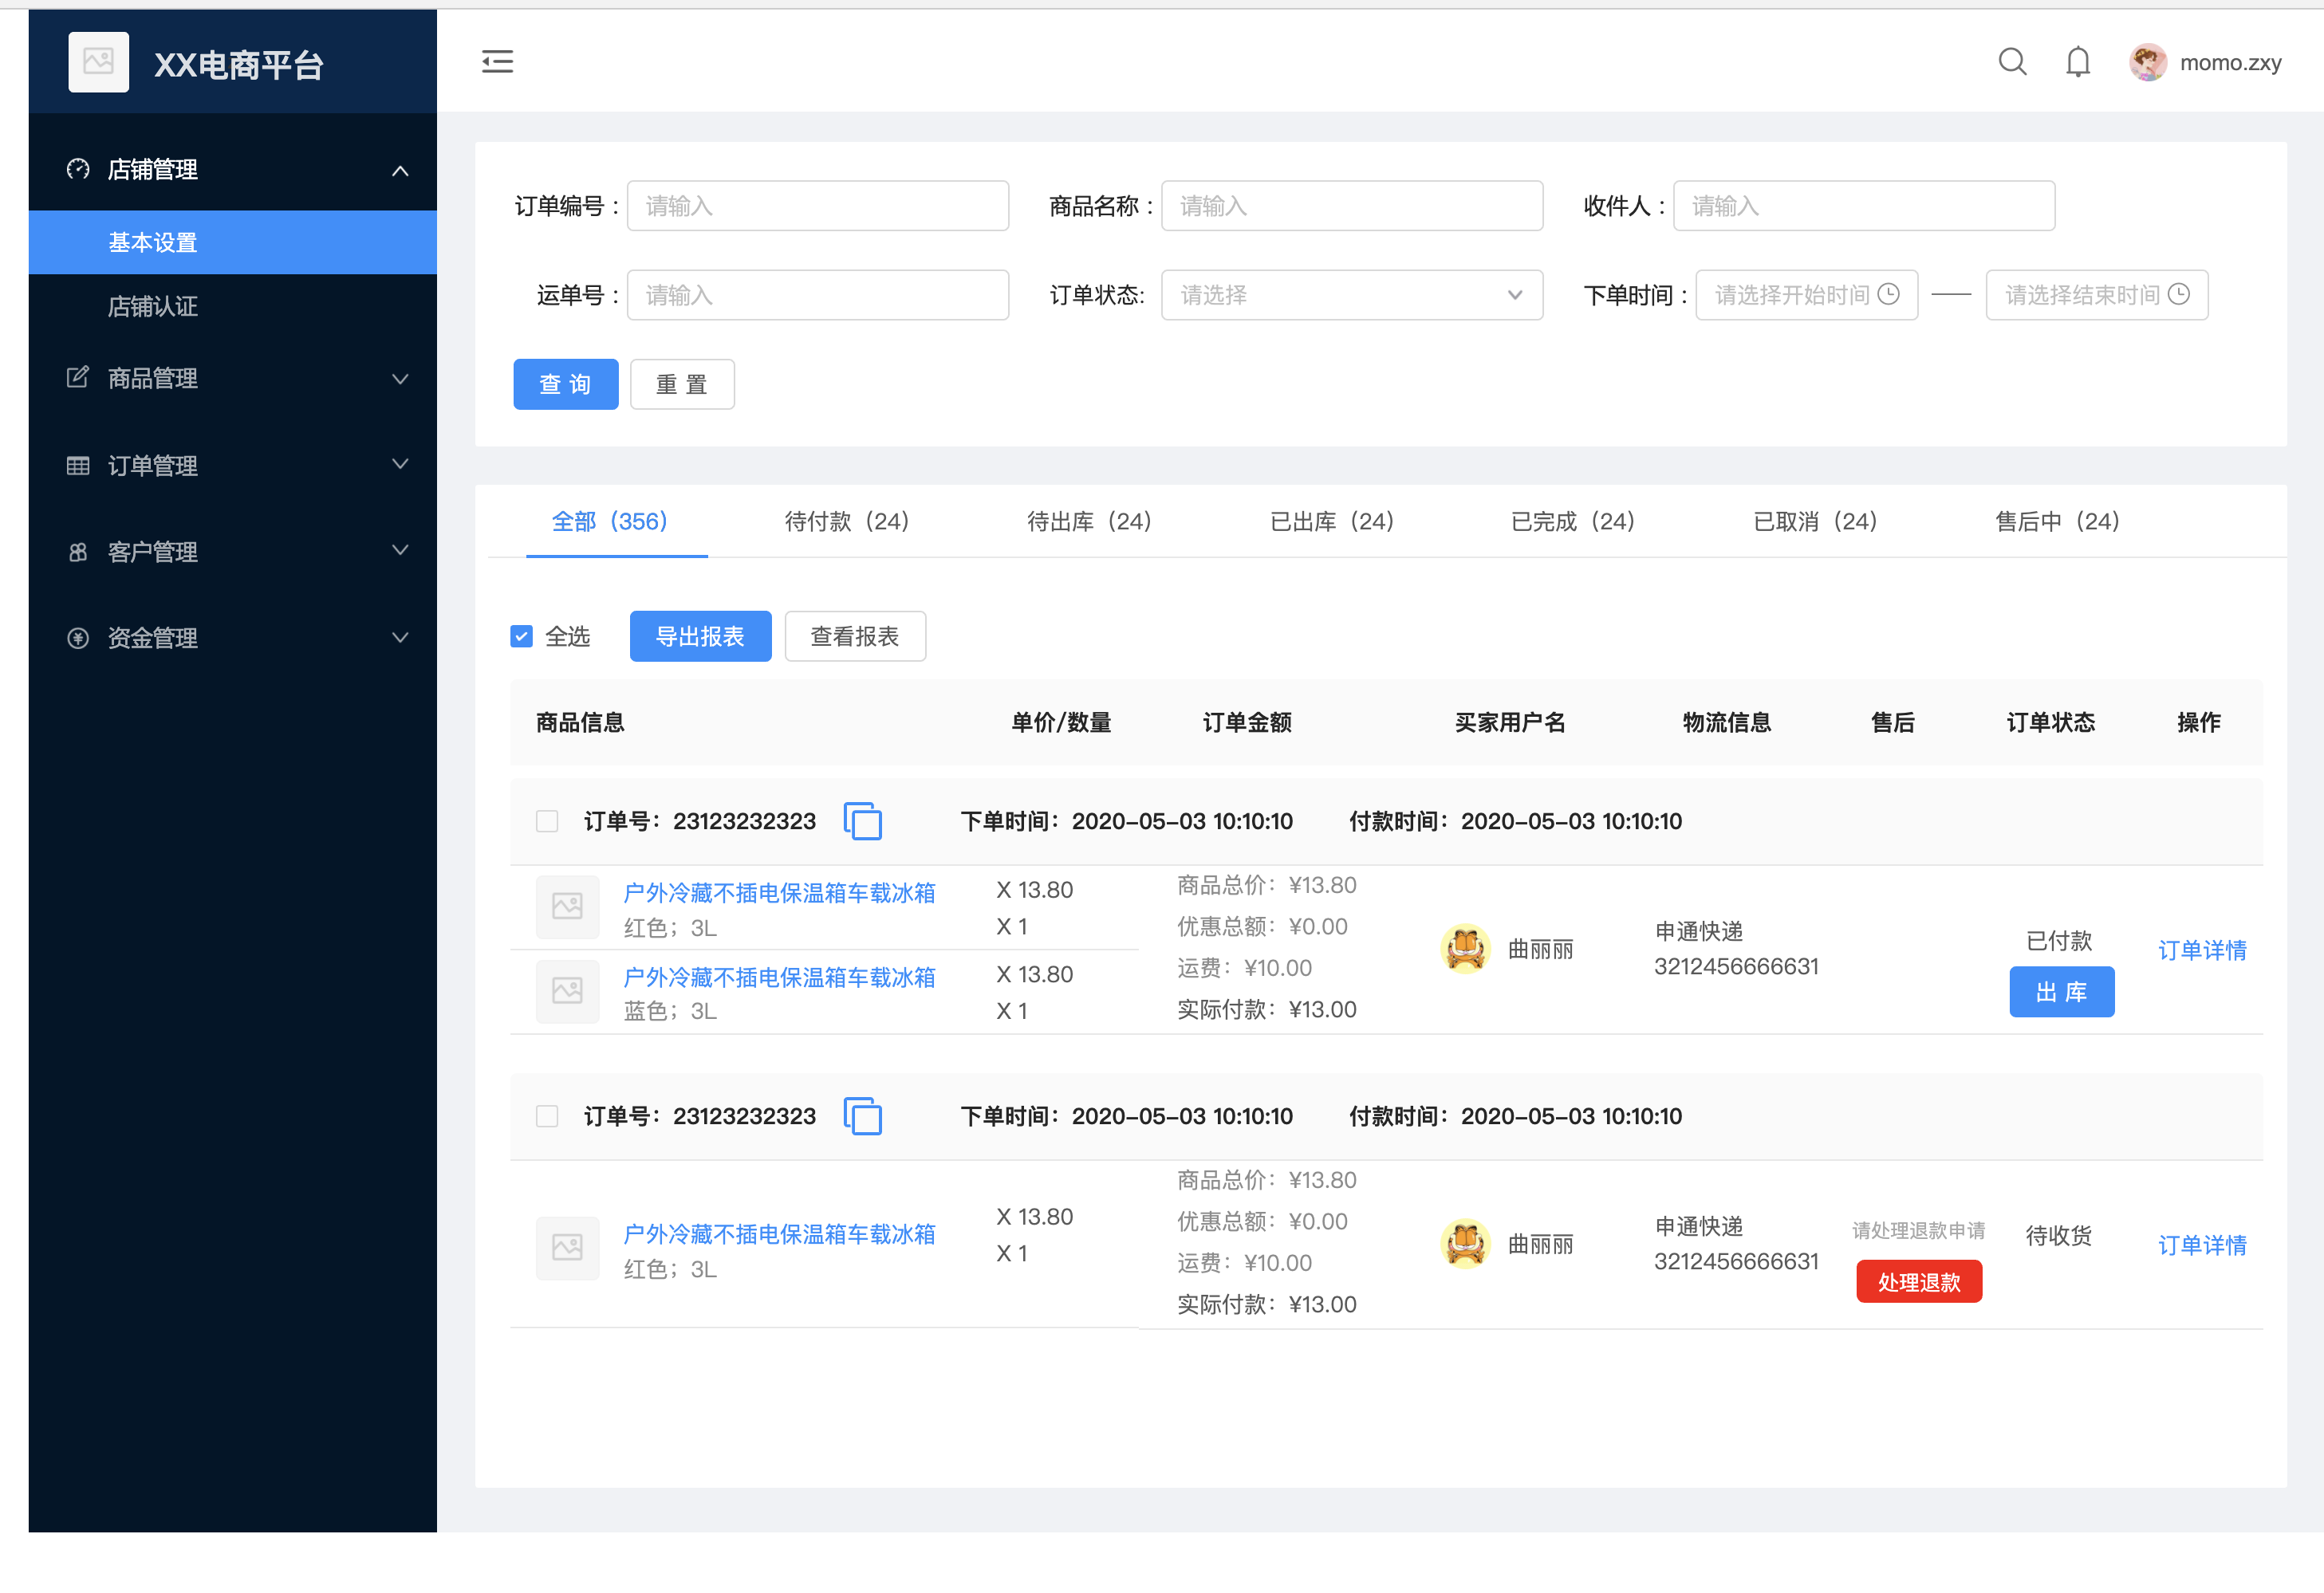The height and width of the screenshot is (1593, 2324).
Task: Open 订单详情 for the second order
Action: pos(2202,1245)
